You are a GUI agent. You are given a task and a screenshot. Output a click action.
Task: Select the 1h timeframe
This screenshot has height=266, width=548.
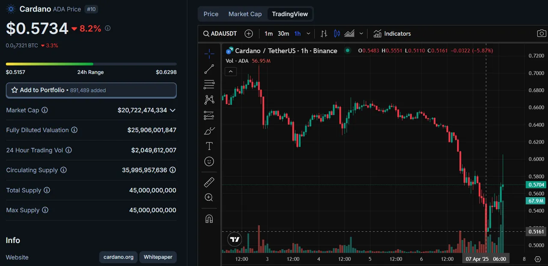point(297,34)
